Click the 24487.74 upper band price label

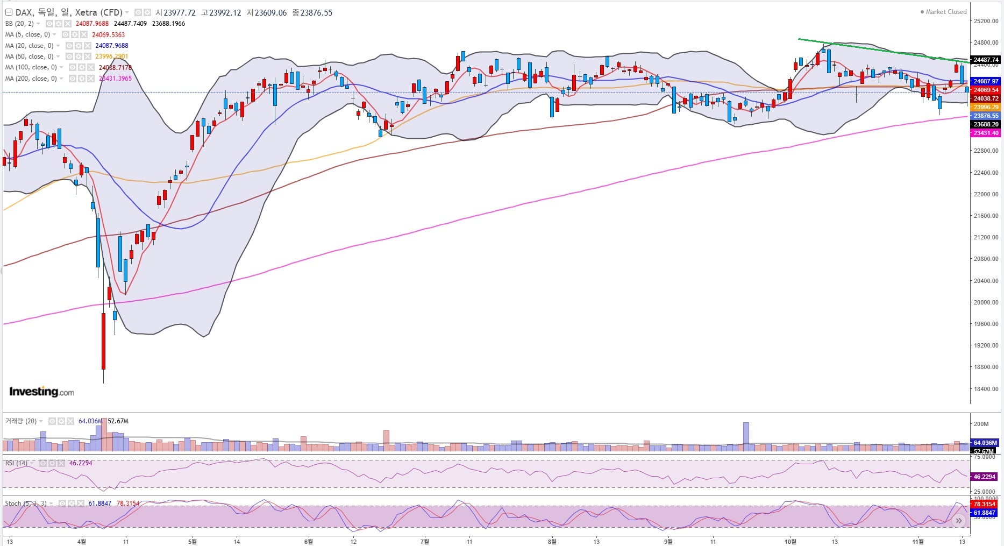[986, 60]
